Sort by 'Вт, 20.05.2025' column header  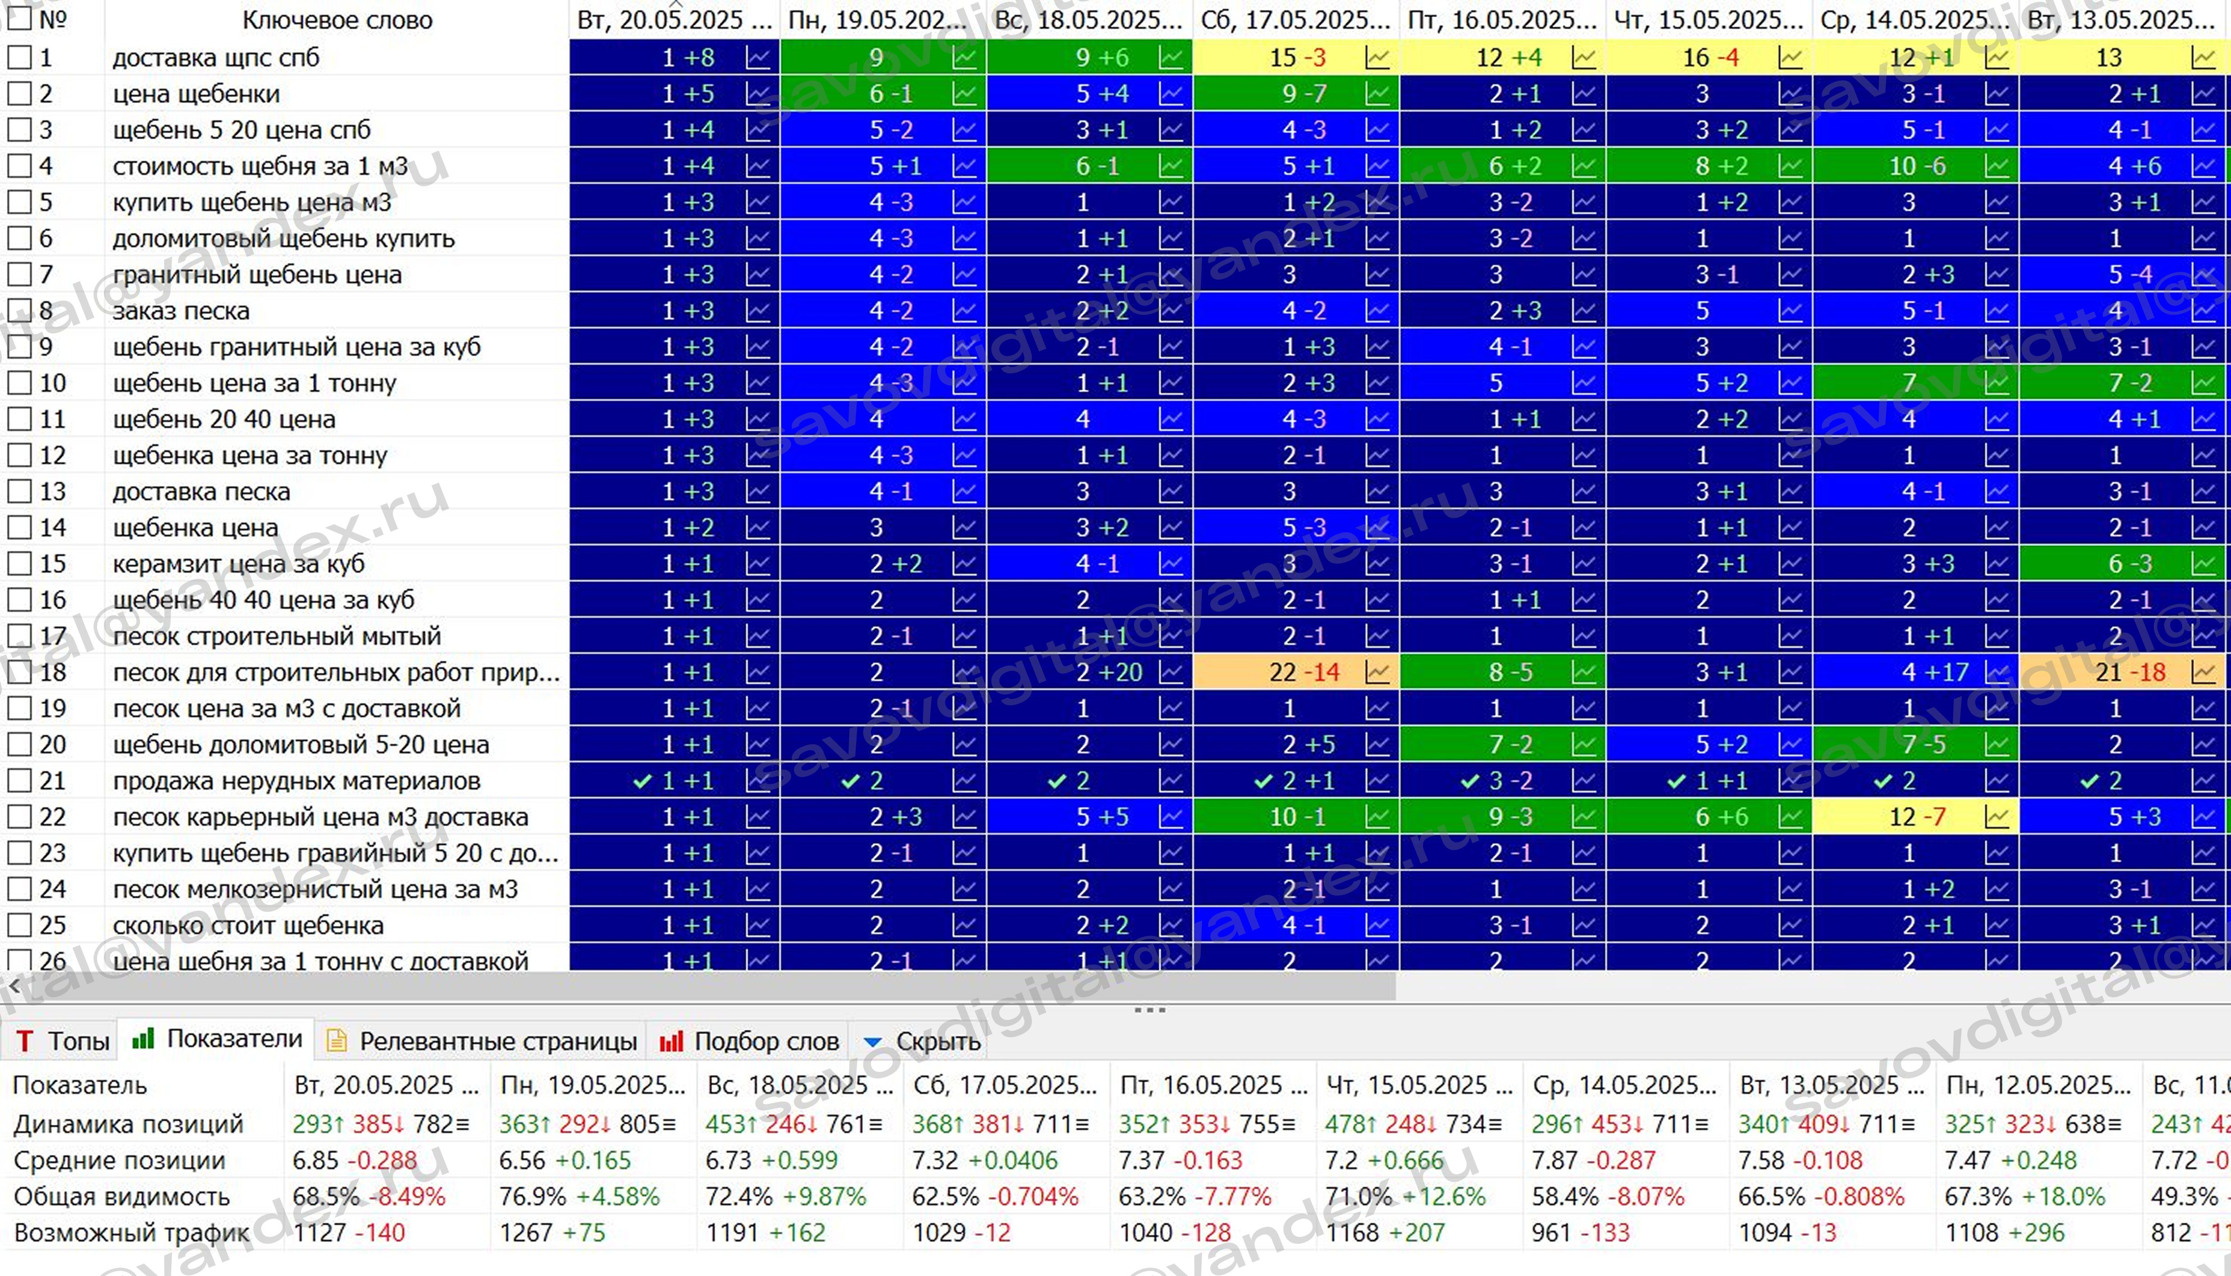673,19
